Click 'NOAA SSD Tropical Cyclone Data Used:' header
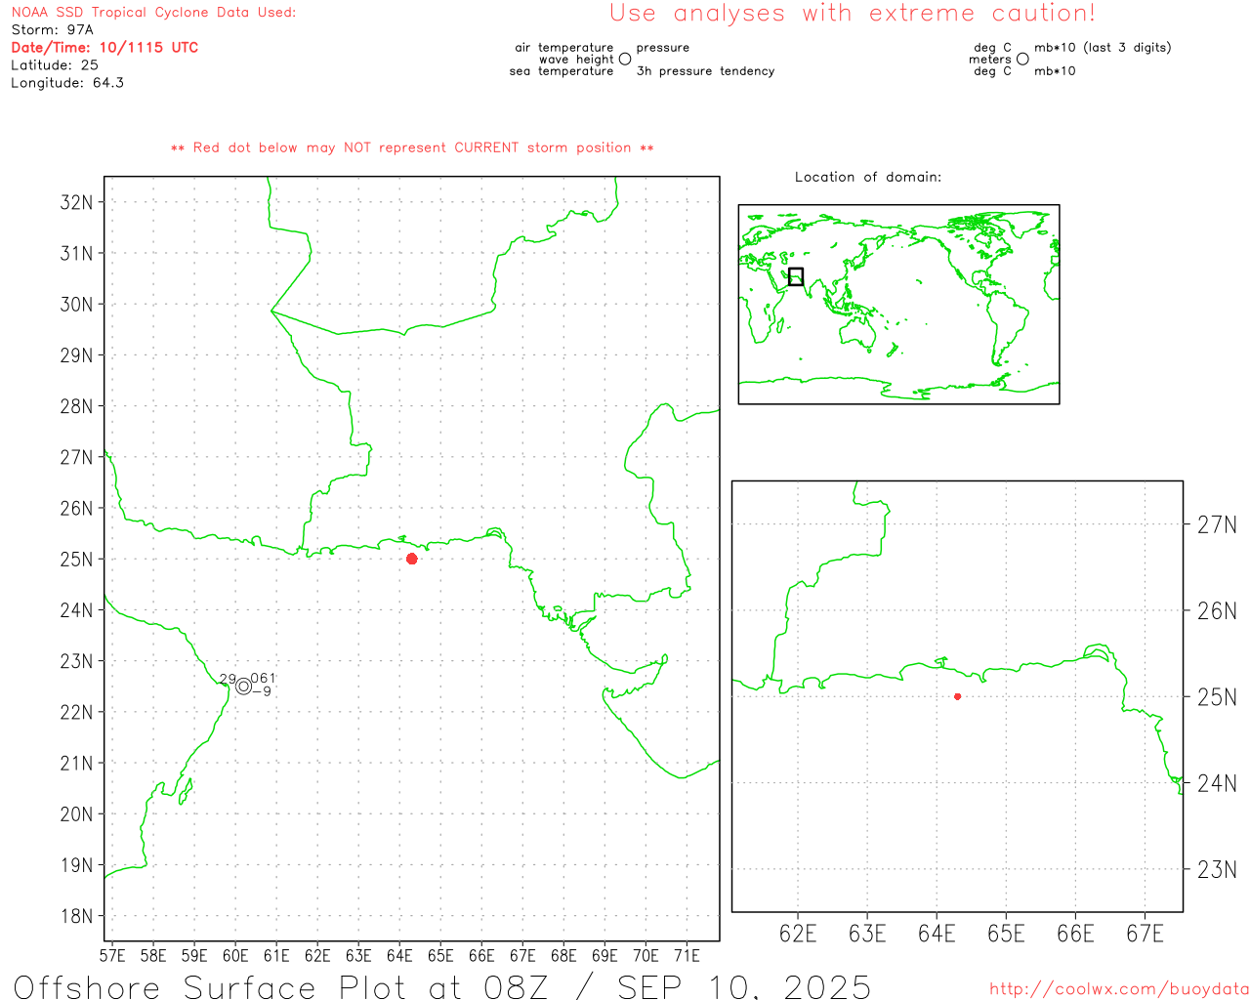This screenshot has width=1250, height=1000. coord(153,12)
